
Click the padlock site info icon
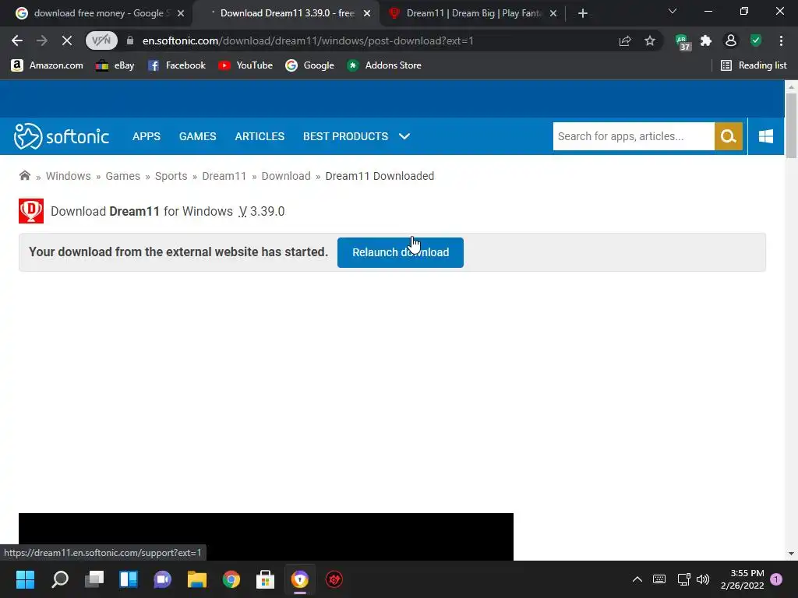[130, 40]
